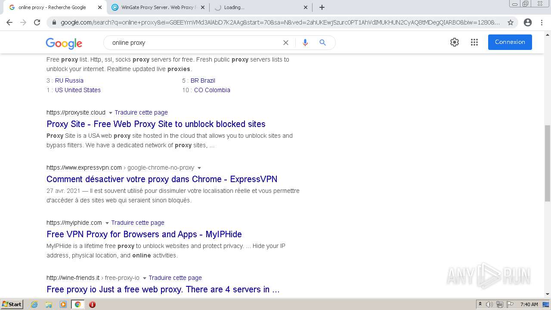This screenshot has height=310, width=551.
Task: Open Free VPN Proxy for Browsers and Apps result
Action: point(144,234)
